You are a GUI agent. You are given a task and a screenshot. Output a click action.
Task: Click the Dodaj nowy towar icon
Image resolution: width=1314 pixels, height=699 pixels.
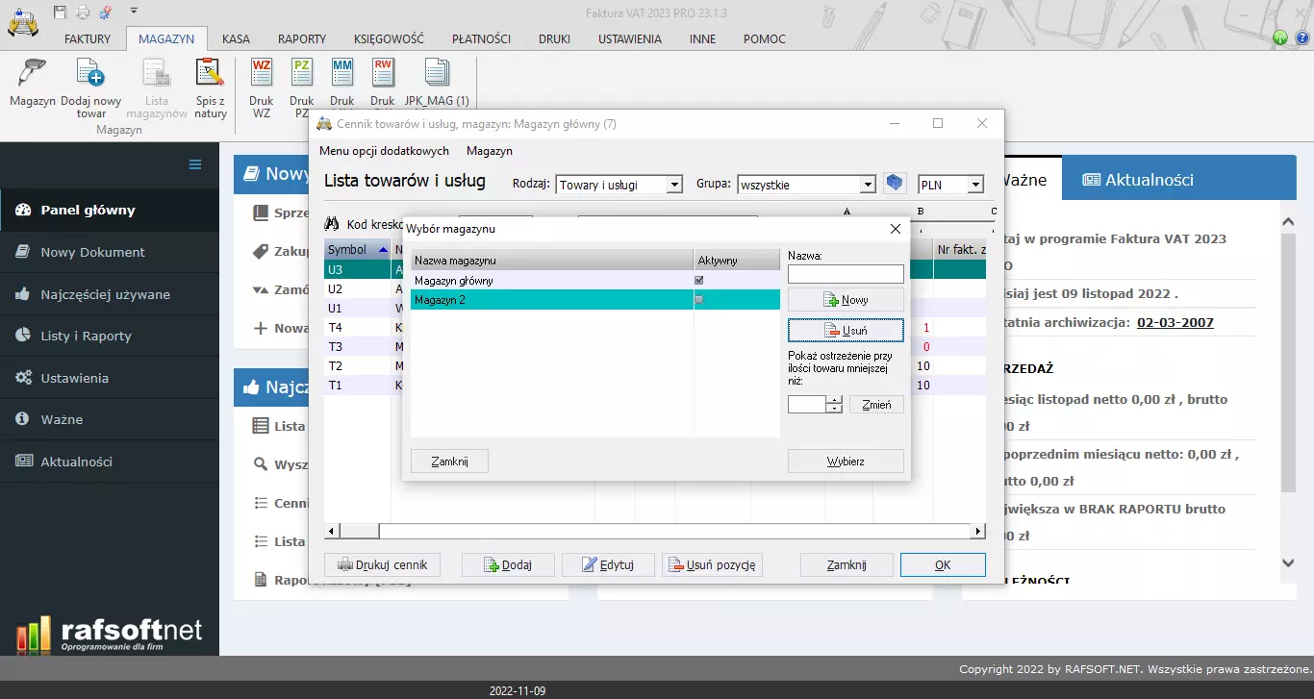click(90, 74)
